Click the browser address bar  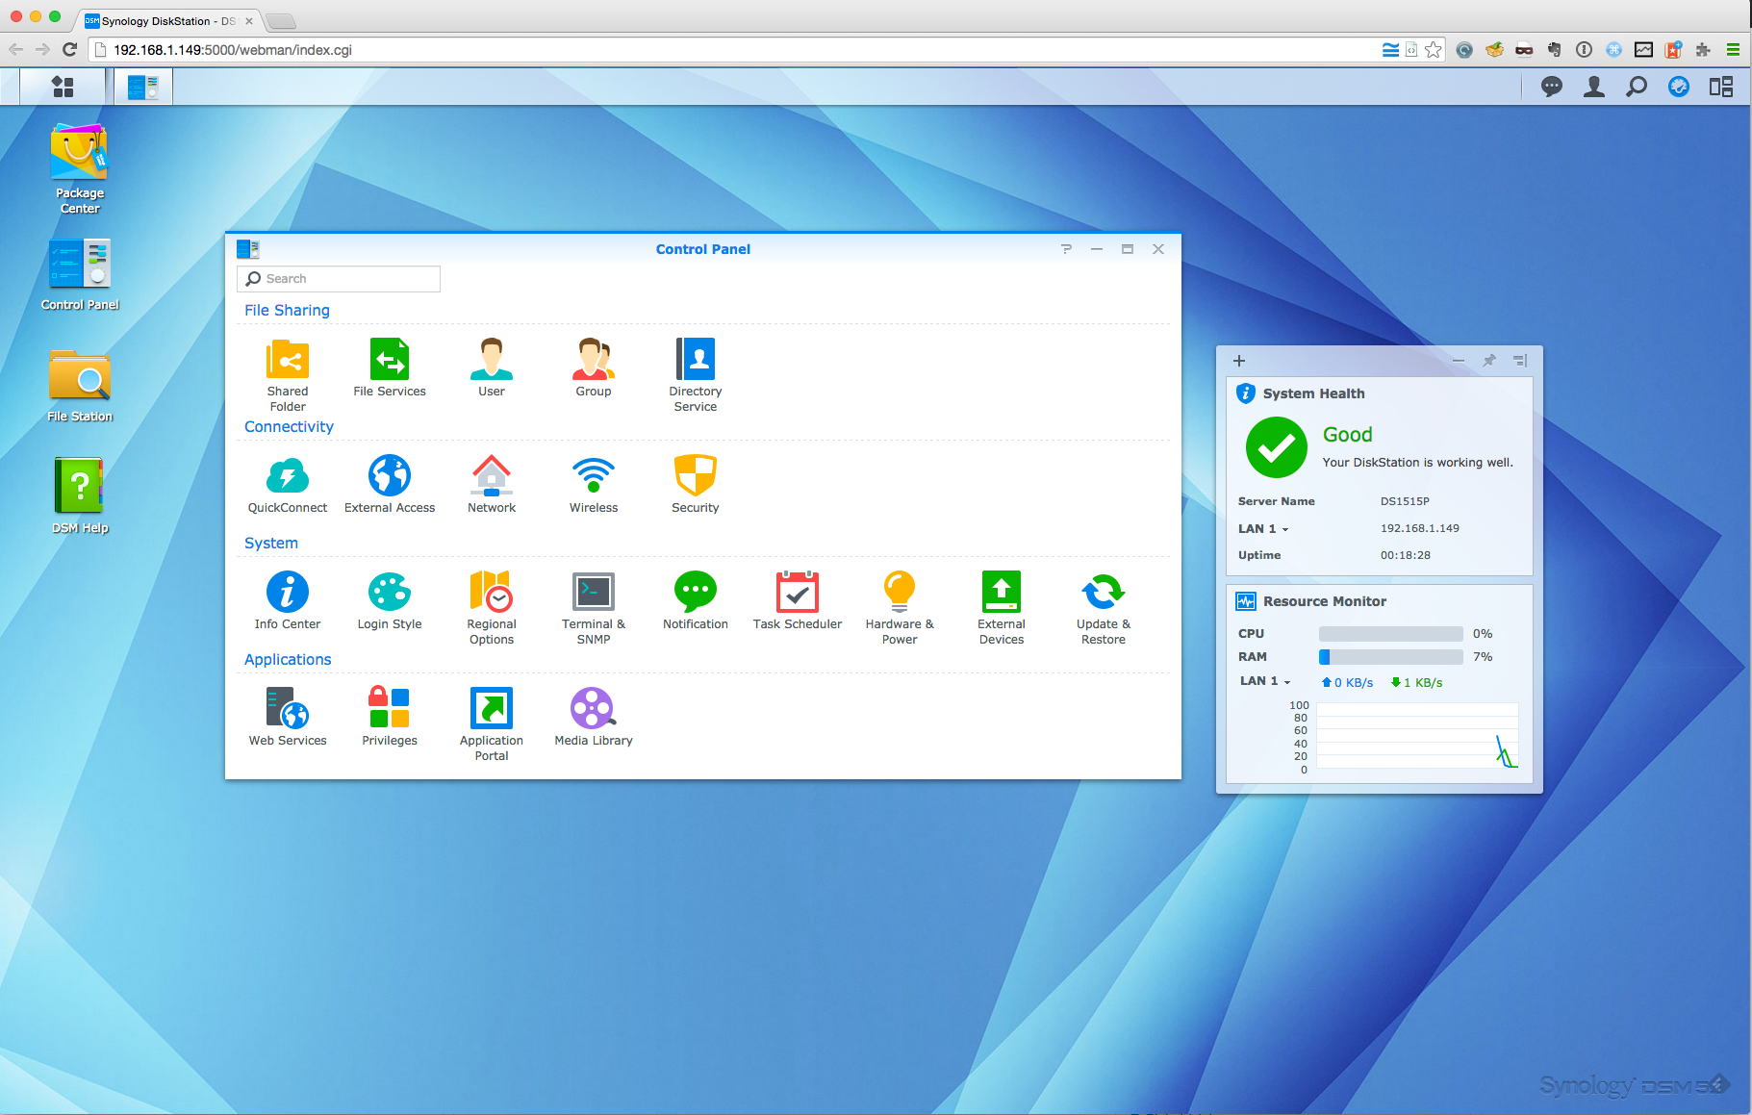point(731,50)
